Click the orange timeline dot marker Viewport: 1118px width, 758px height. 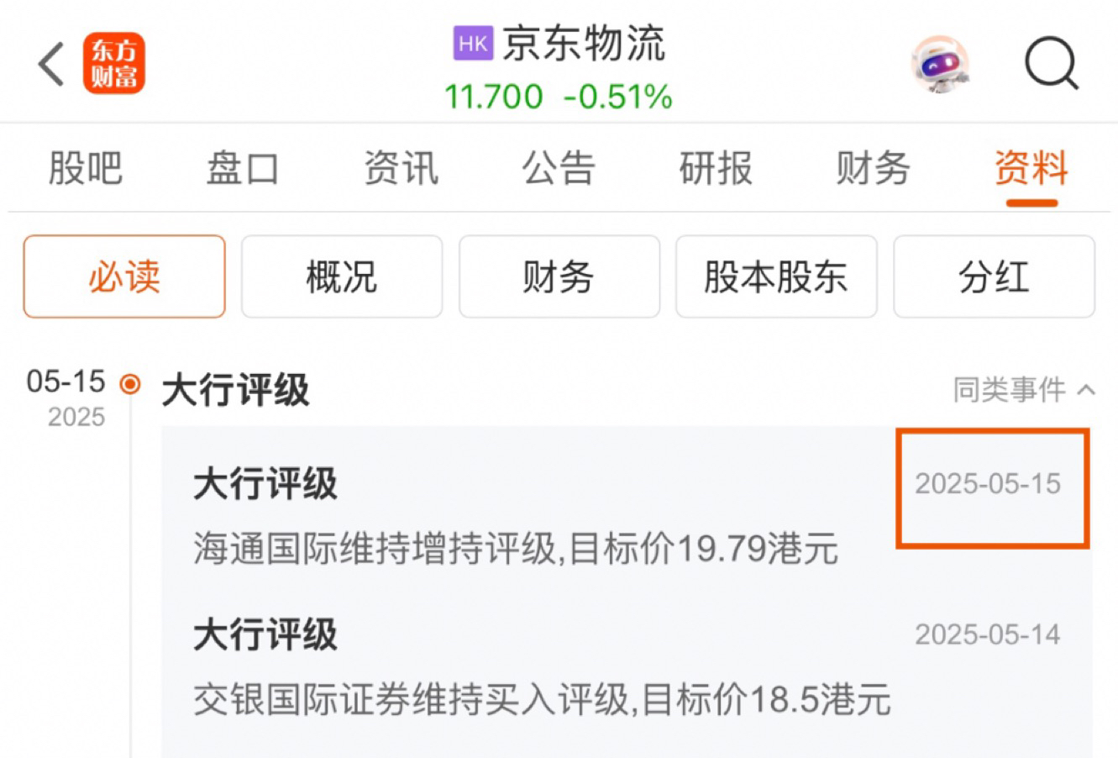click(x=130, y=385)
